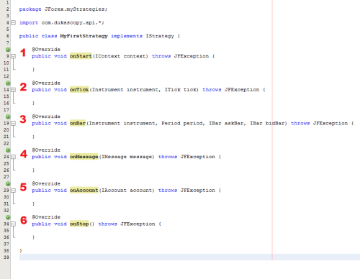
Task: Collapse the onAccount method fold
Action: tap(14, 191)
